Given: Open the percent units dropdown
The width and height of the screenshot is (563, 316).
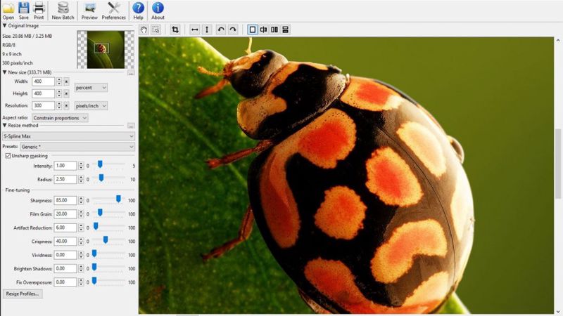Looking at the screenshot, I should pyautogui.click(x=91, y=88).
